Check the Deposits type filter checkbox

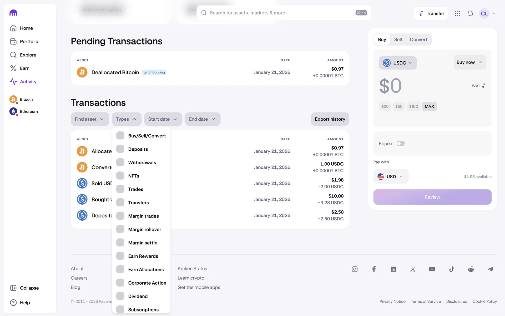coord(120,149)
